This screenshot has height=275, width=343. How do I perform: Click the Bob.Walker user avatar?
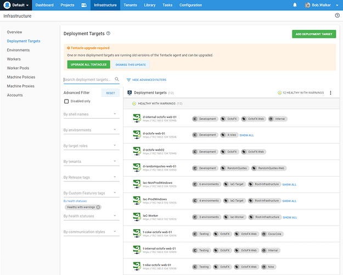pos(307,5)
